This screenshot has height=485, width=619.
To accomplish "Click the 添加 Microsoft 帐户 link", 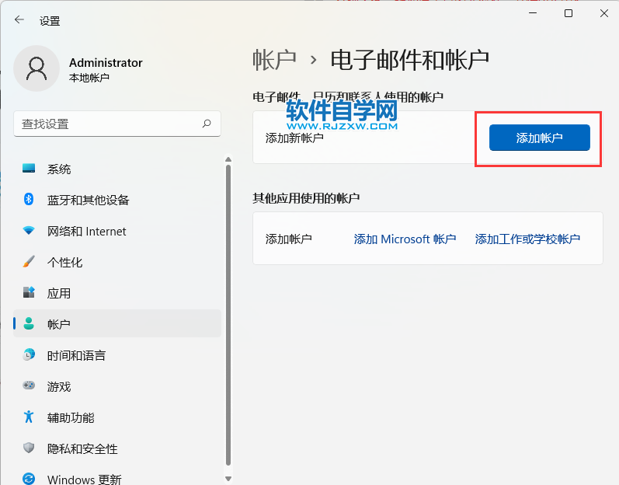I will (405, 239).
